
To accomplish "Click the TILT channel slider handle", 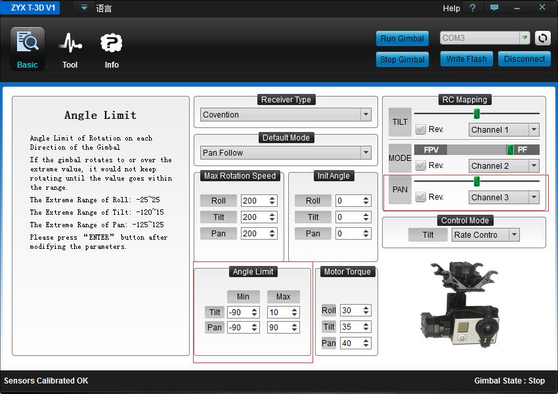I will pyautogui.click(x=477, y=114).
